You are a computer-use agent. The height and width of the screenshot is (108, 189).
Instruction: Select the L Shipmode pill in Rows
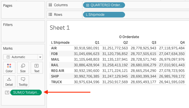tap(104, 15)
